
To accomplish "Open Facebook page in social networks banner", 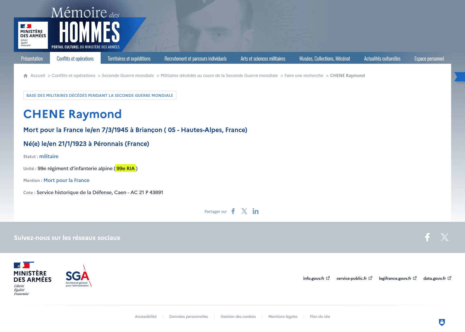I will (x=427, y=237).
